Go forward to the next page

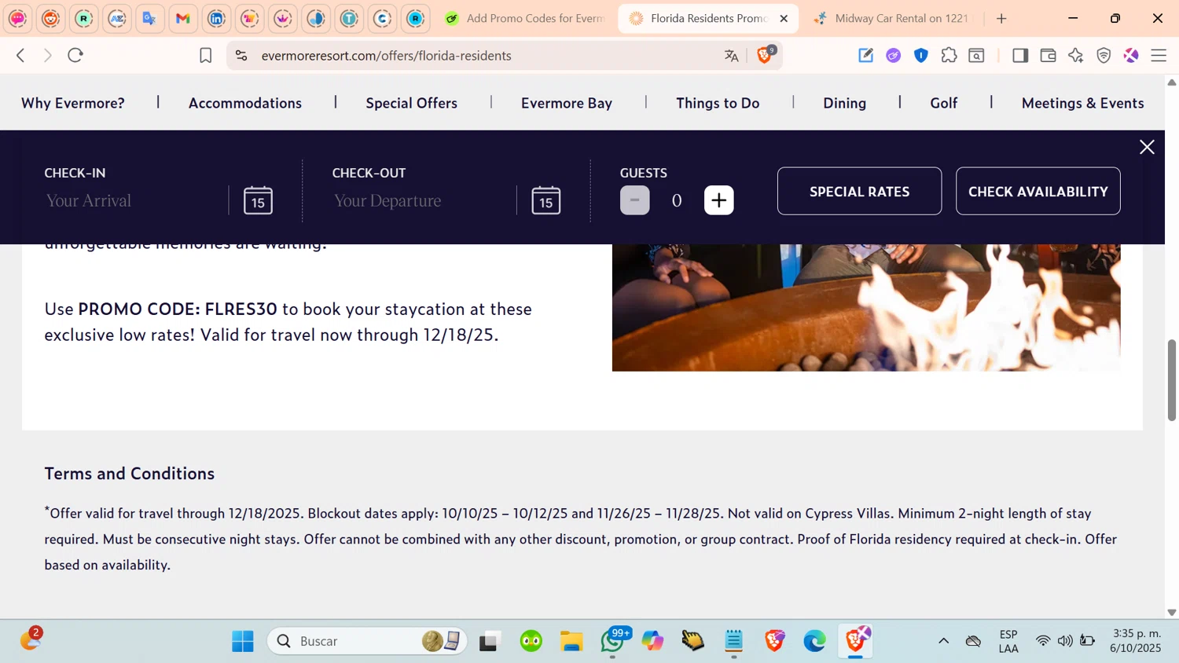pyautogui.click(x=48, y=55)
